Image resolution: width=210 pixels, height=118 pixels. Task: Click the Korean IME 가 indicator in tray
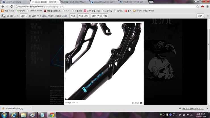tap(164, 115)
